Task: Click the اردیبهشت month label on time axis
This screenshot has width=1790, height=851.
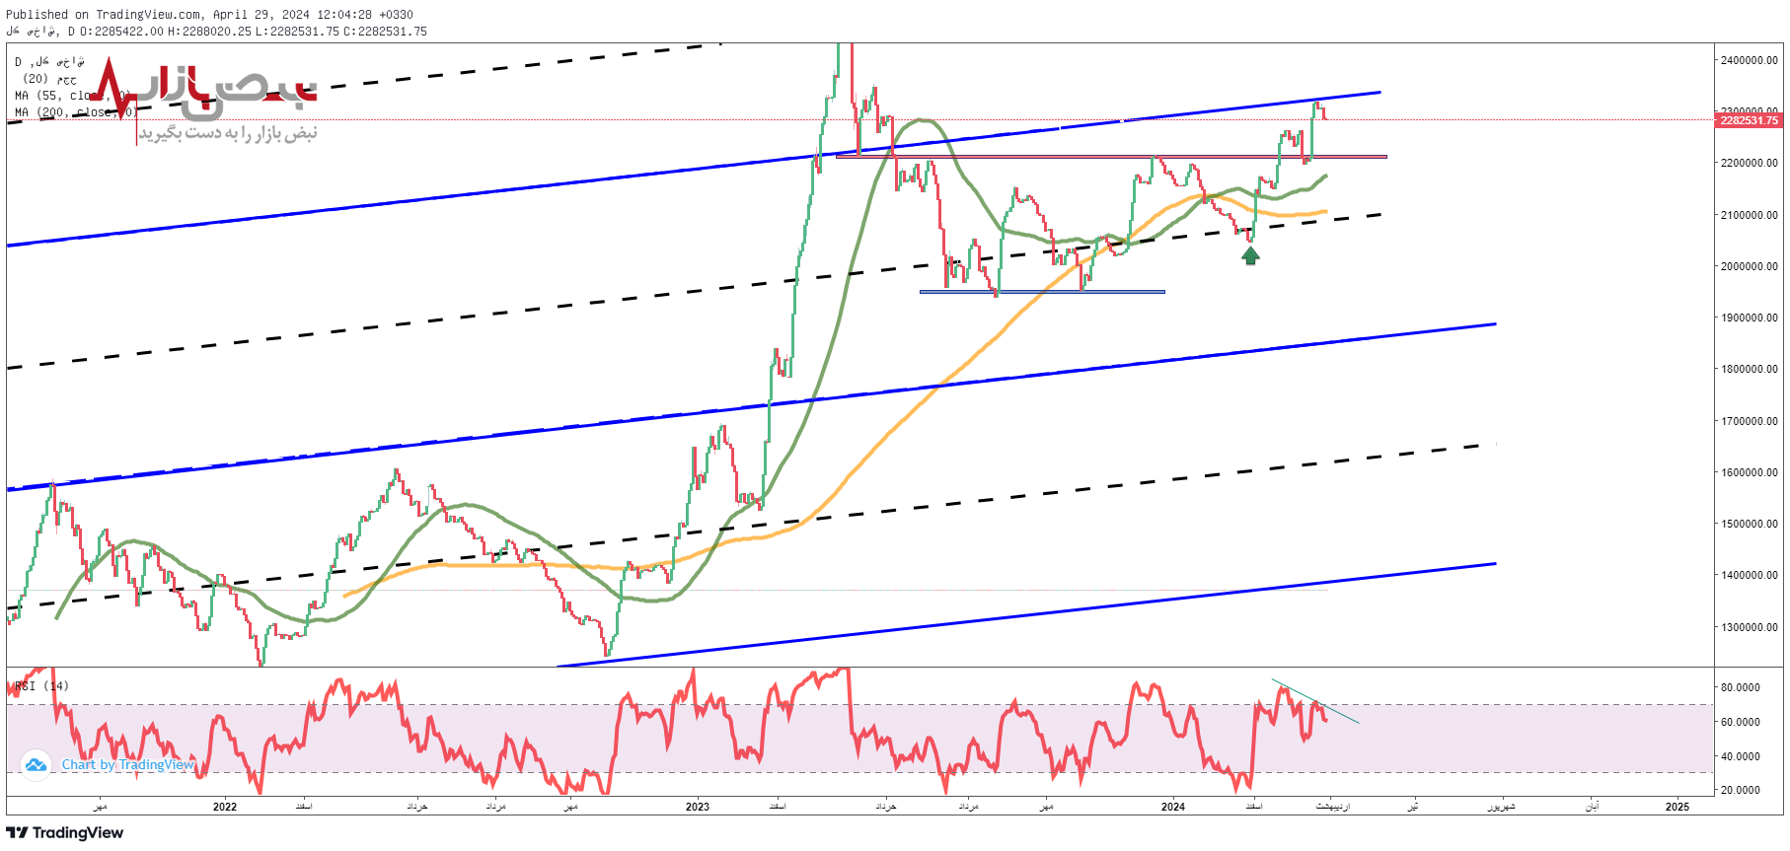Action: click(x=1332, y=807)
